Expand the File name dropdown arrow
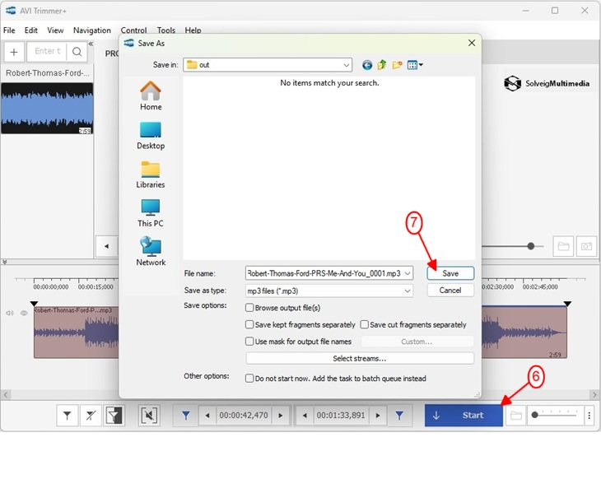The height and width of the screenshot is (479, 601). pos(408,273)
